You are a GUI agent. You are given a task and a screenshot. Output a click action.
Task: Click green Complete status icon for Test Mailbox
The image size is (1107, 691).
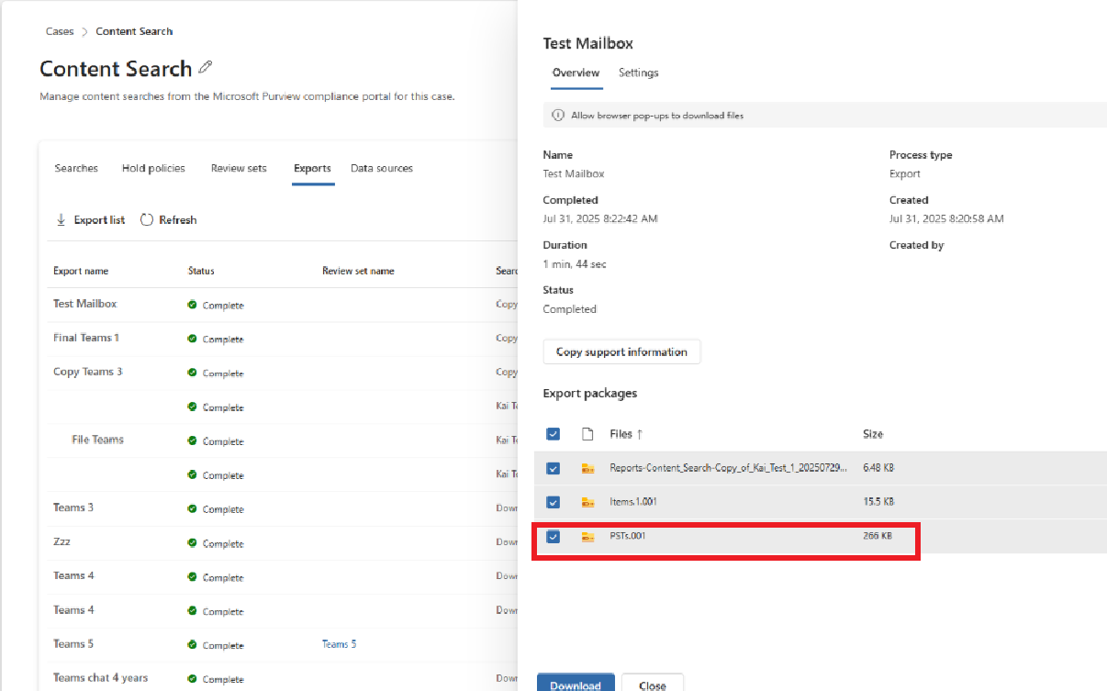click(x=192, y=305)
